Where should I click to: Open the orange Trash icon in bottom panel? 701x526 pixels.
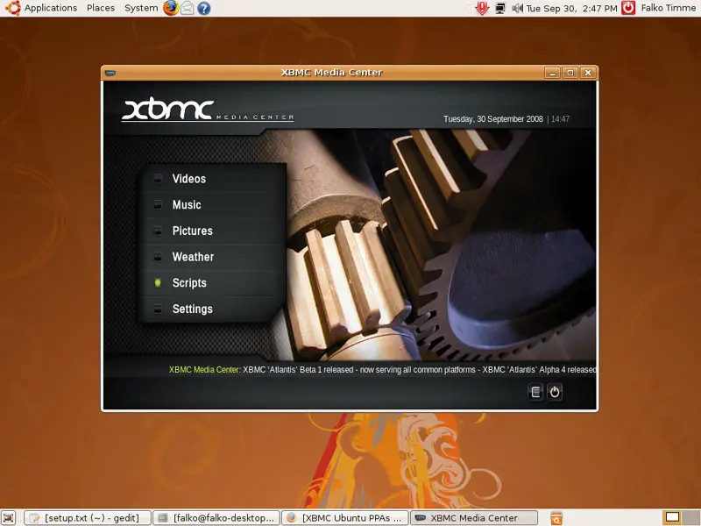[x=556, y=518]
